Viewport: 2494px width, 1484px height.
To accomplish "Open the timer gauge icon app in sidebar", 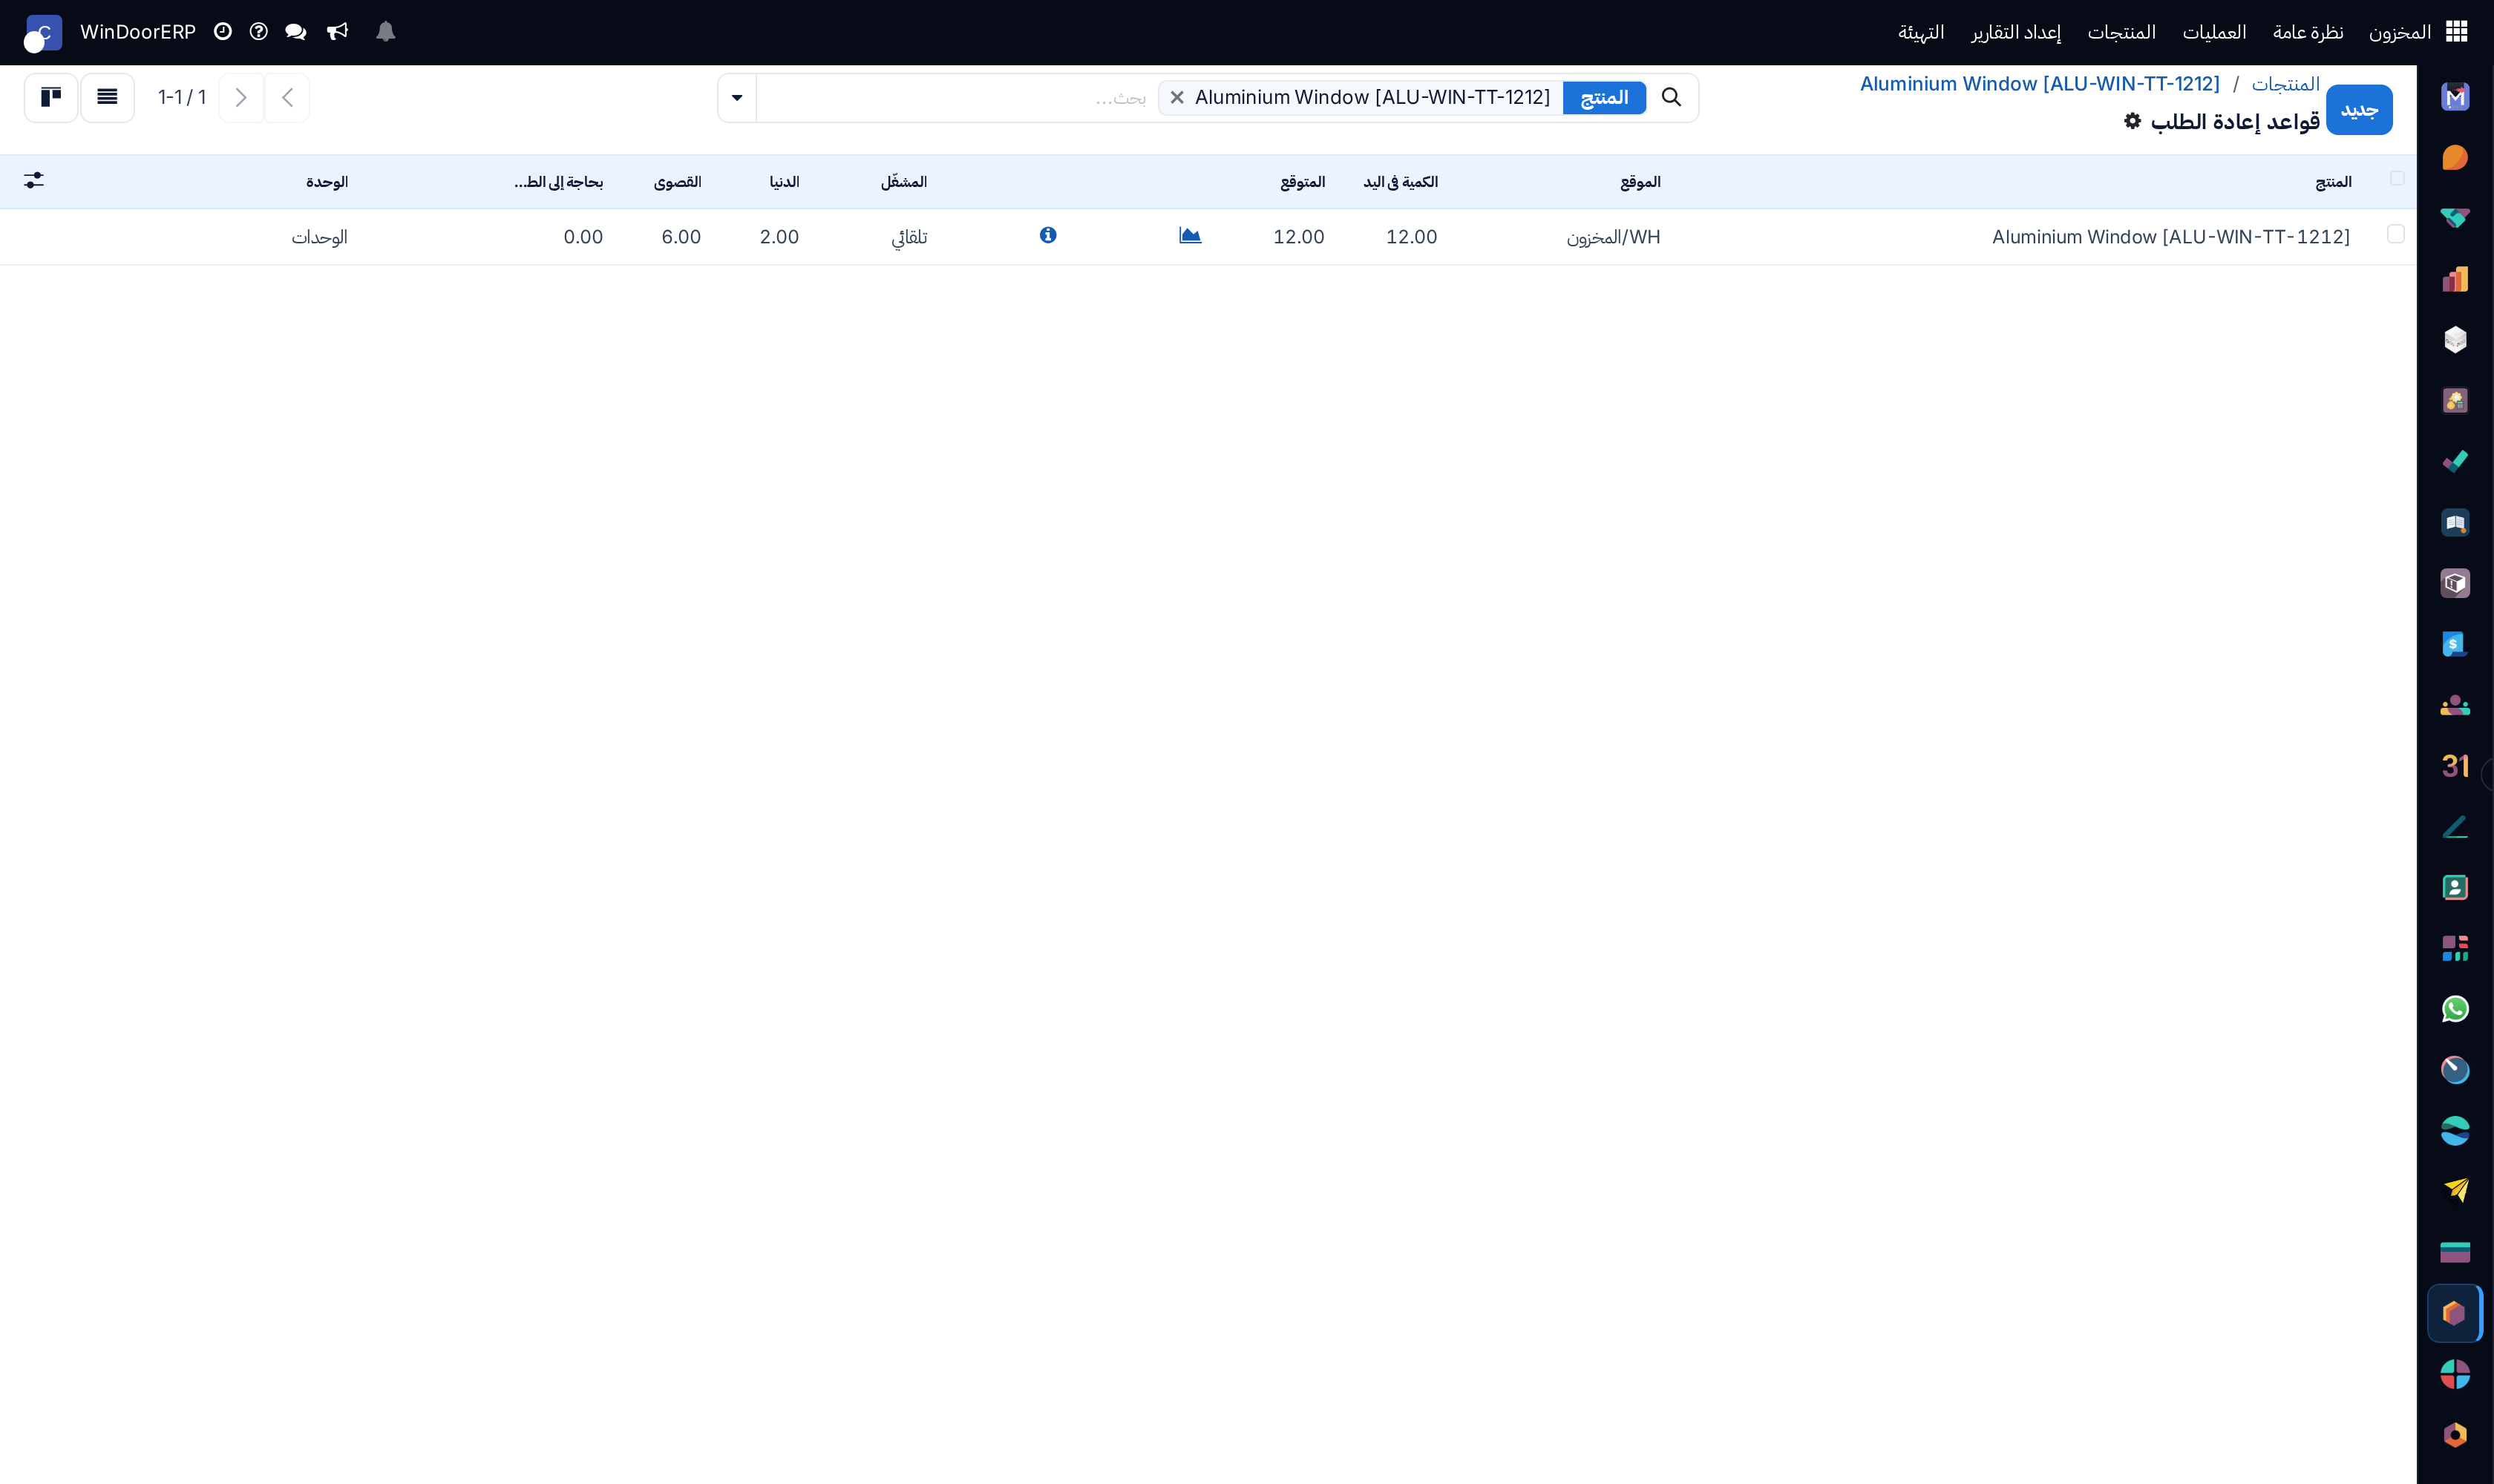I will [x=2455, y=1070].
